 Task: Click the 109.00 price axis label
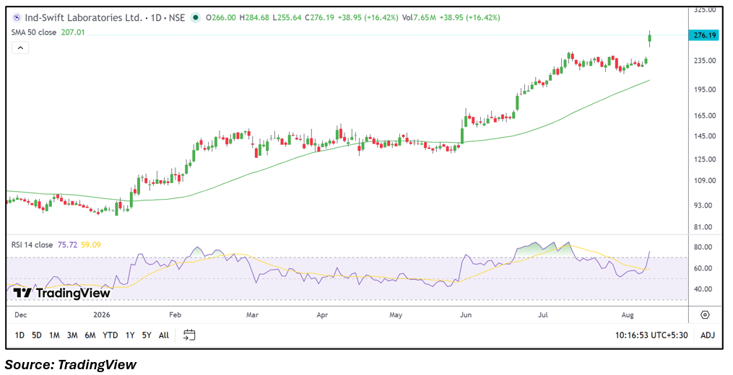click(x=705, y=181)
